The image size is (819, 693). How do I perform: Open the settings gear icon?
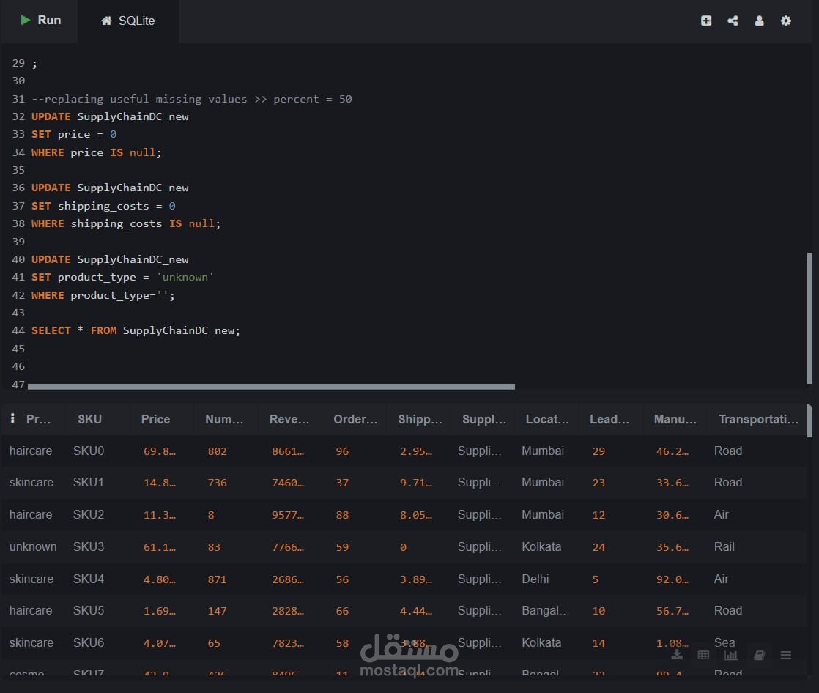[x=785, y=21]
